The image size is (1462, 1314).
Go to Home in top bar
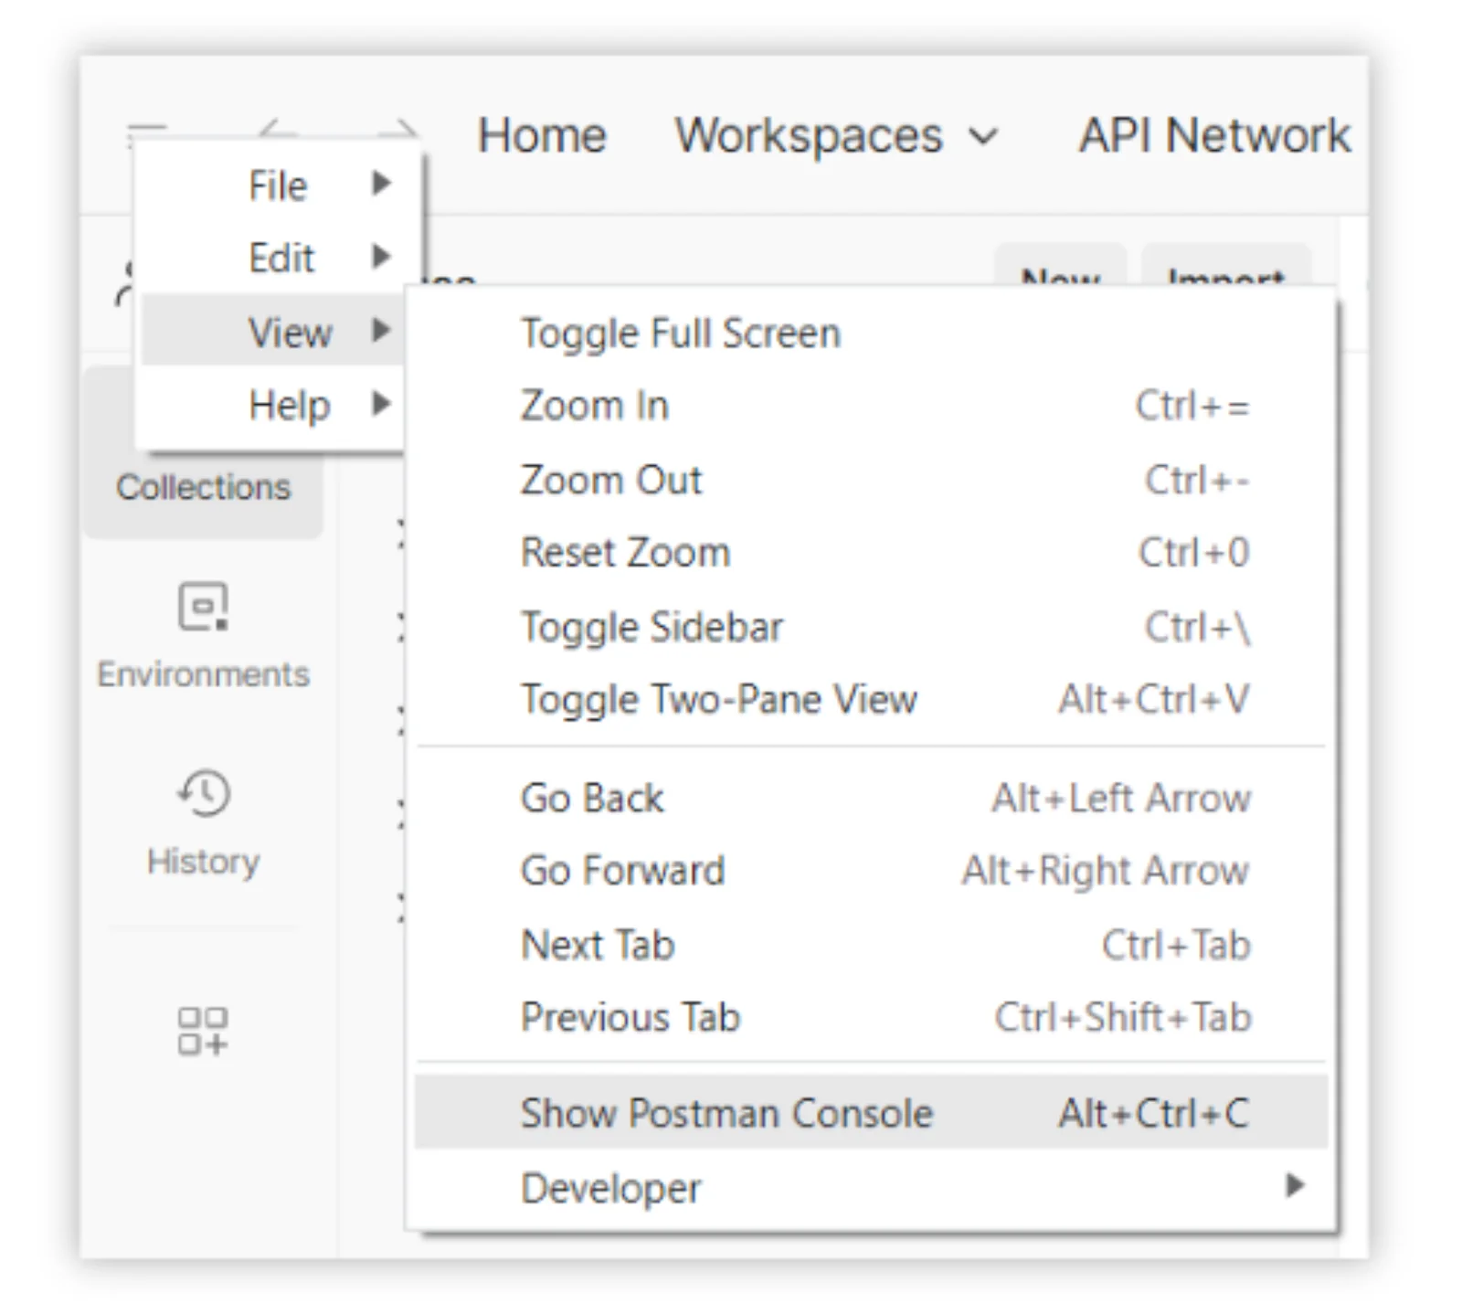[542, 136]
